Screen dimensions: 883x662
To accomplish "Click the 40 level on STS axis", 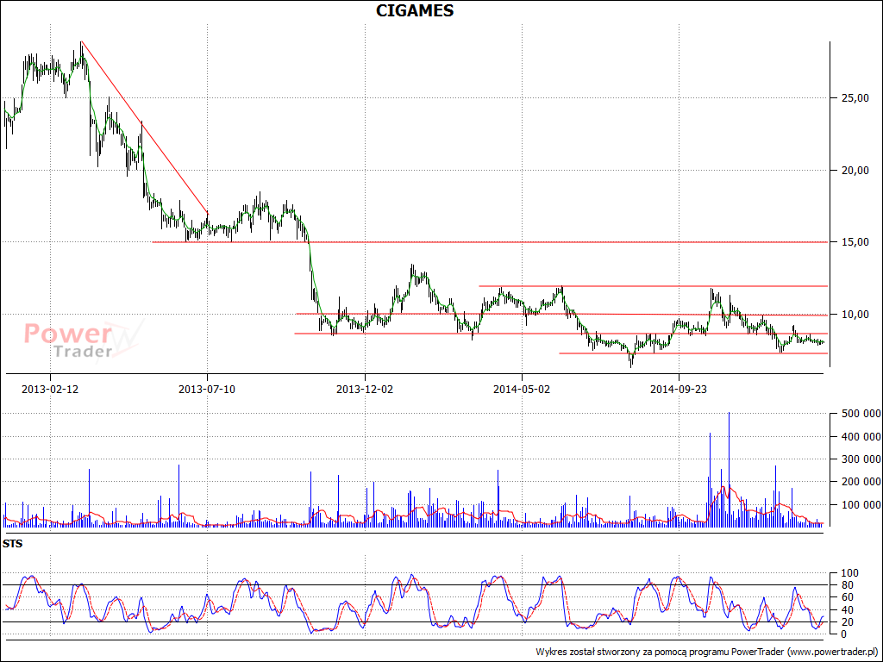I will tap(849, 609).
